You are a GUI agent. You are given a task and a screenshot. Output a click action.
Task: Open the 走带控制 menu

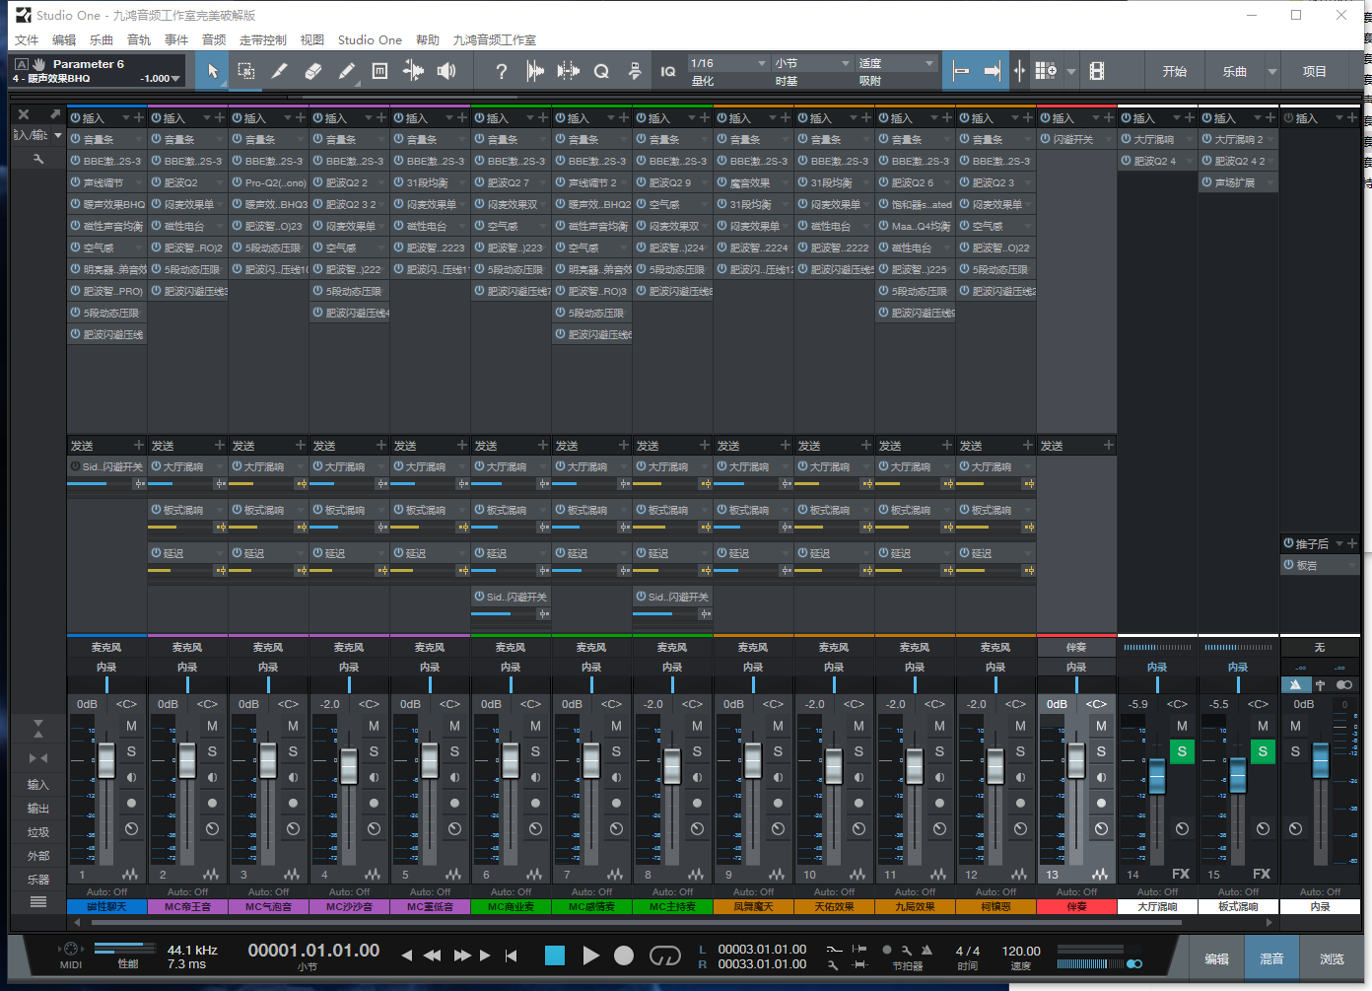pyautogui.click(x=262, y=40)
